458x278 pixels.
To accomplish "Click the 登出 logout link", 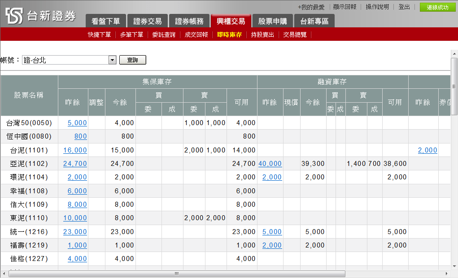I will [x=404, y=7].
